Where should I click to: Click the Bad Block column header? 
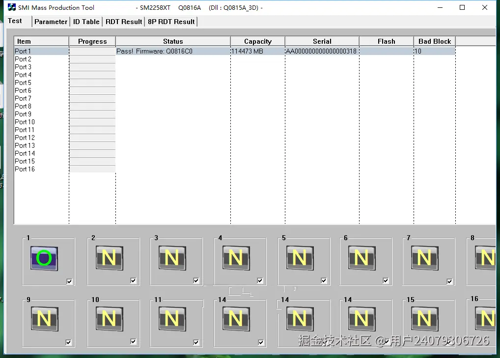(x=435, y=41)
